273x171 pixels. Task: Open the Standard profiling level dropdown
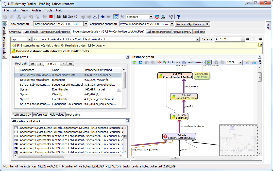[151, 17]
